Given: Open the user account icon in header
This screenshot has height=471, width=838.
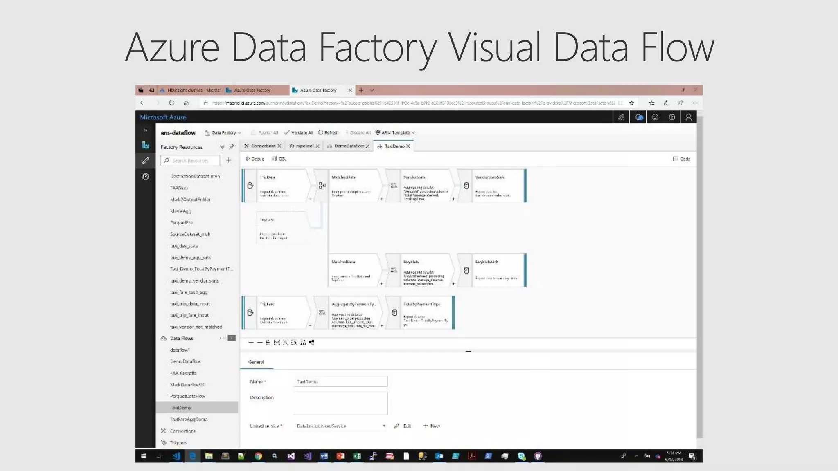Looking at the screenshot, I should 689,117.
